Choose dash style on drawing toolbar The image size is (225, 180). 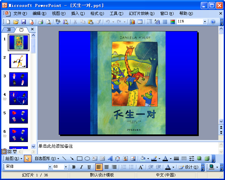(x=184, y=159)
